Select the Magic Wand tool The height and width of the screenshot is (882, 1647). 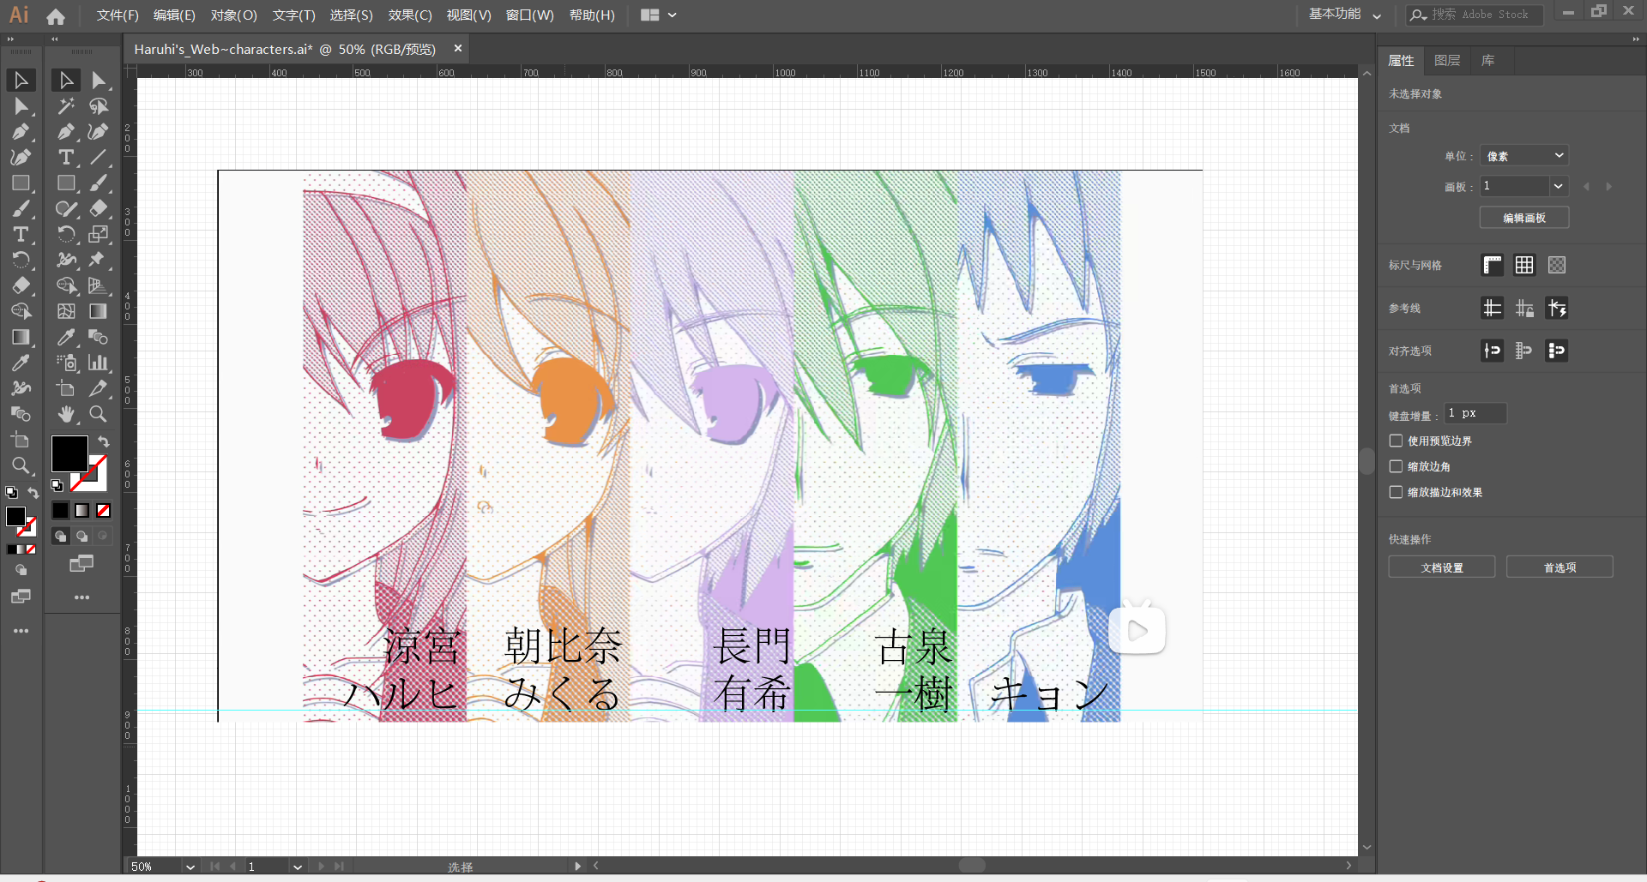tap(66, 106)
